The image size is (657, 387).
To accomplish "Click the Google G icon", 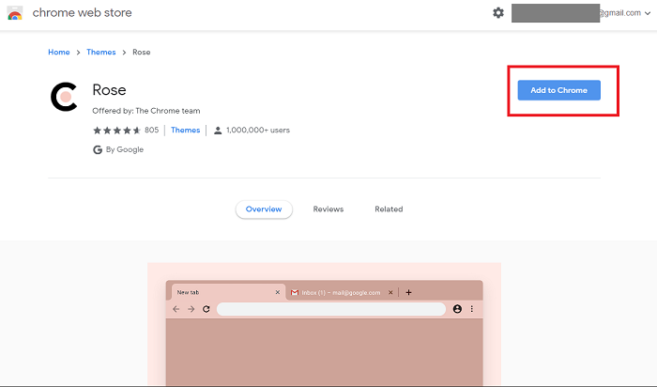I will click(x=98, y=149).
